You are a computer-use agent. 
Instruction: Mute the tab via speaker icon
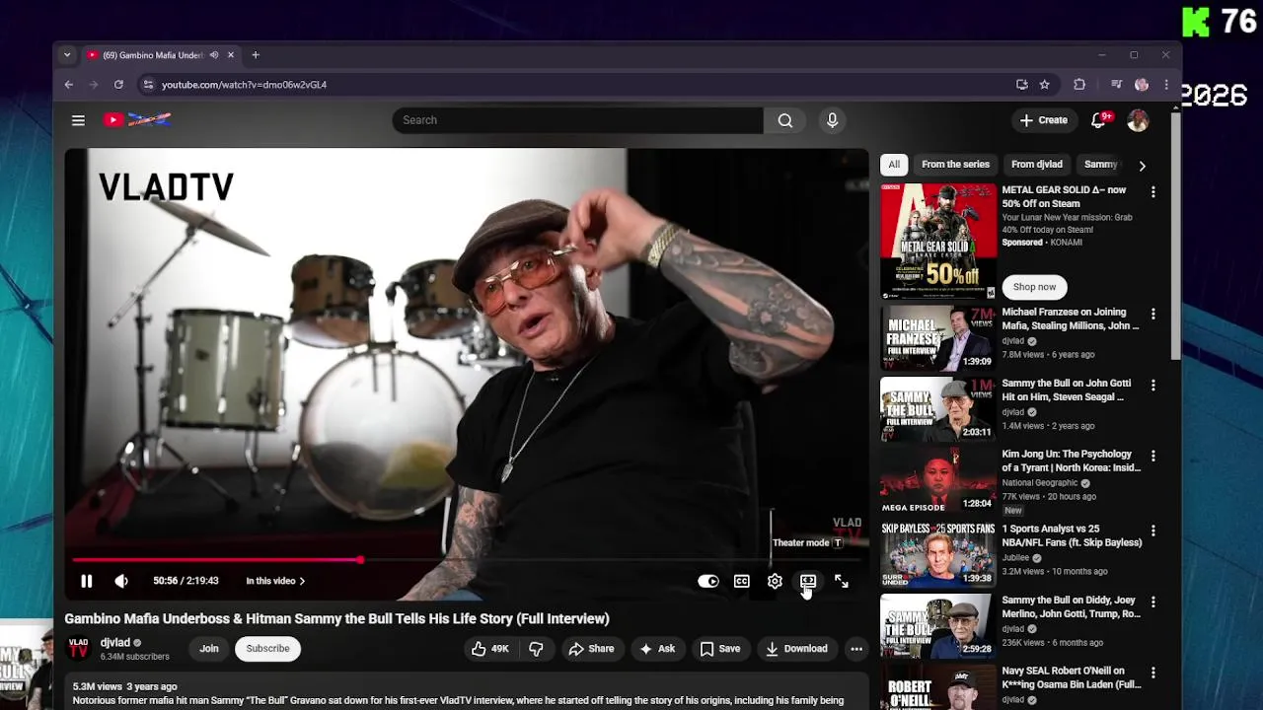tap(214, 55)
